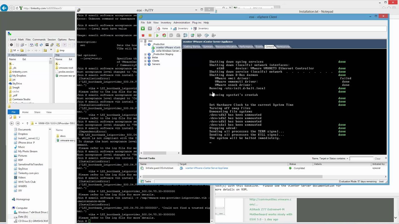Click the Recent Tasks filter input field
The height and width of the screenshot is (224, 399).
361,159
